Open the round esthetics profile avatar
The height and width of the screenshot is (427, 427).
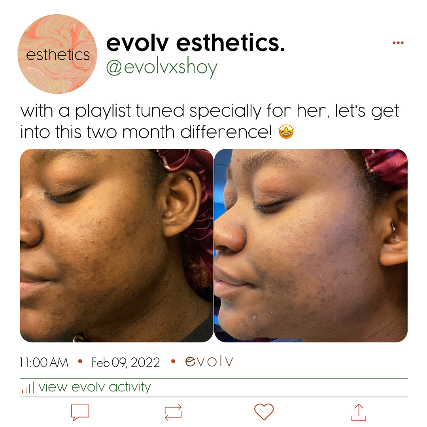point(57,54)
